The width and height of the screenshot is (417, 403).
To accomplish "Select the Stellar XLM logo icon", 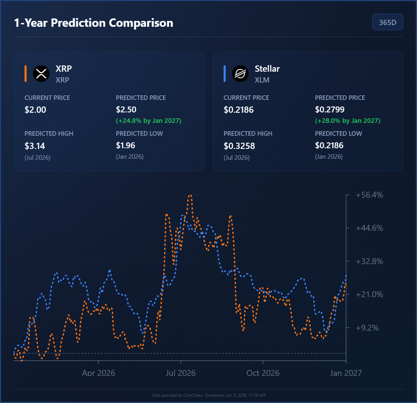I will [x=240, y=73].
